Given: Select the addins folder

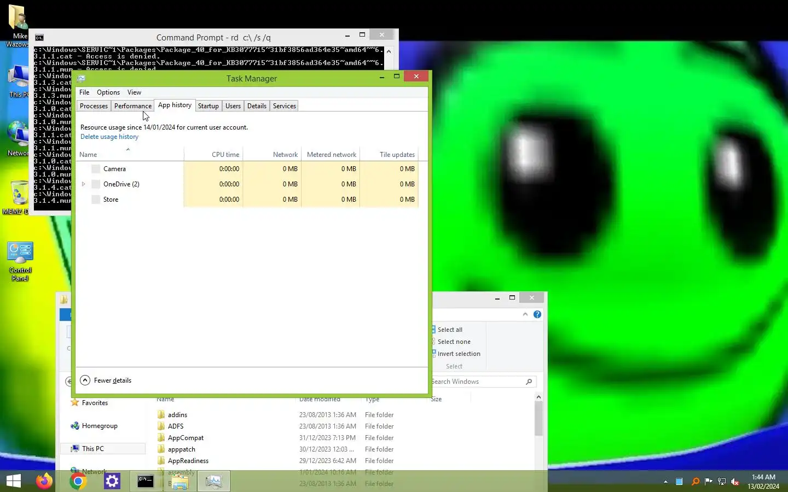Looking at the screenshot, I should pyautogui.click(x=177, y=415).
